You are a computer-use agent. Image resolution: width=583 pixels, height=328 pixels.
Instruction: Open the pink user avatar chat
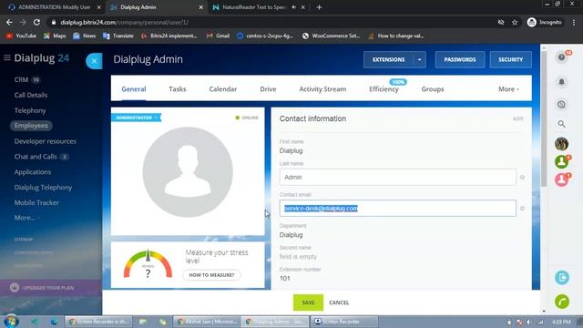tap(561, 180)
